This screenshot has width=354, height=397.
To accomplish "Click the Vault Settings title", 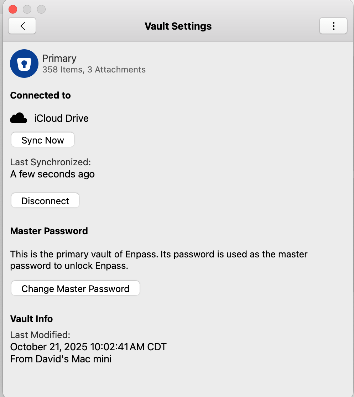I will pyautogui.click(x=178, y=26).
